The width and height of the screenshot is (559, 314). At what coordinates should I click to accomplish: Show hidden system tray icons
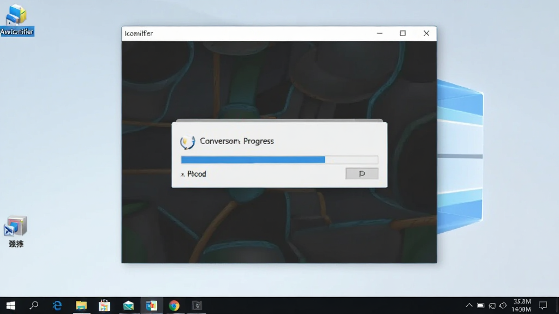(469, 305)
